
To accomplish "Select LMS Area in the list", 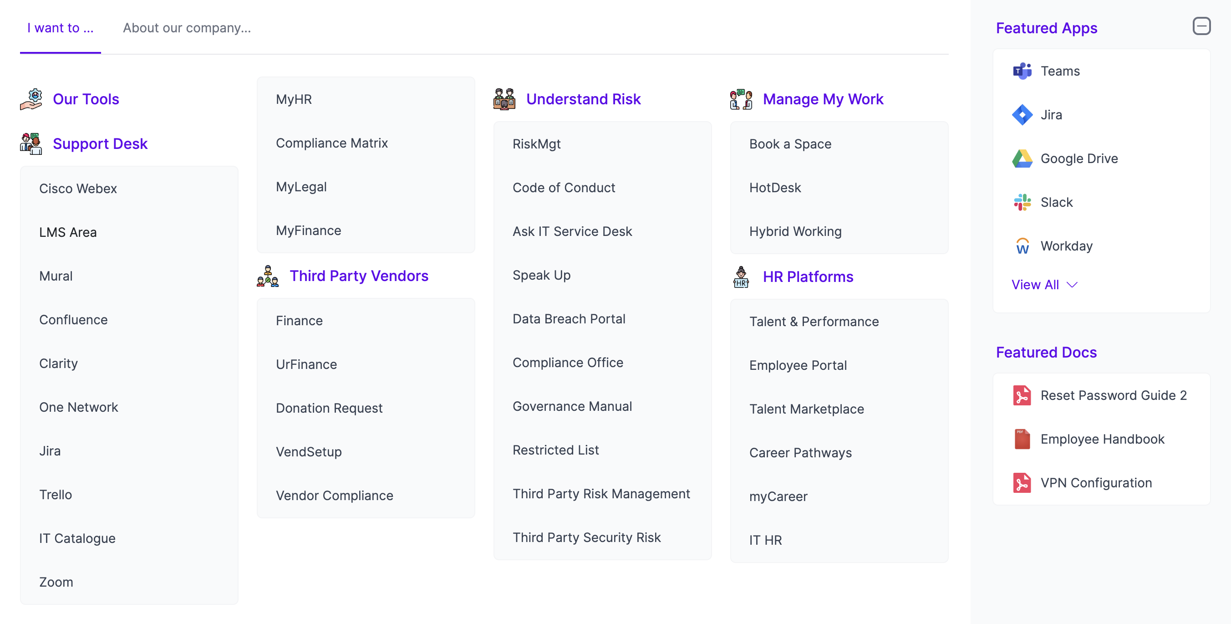I will [68, 232].
